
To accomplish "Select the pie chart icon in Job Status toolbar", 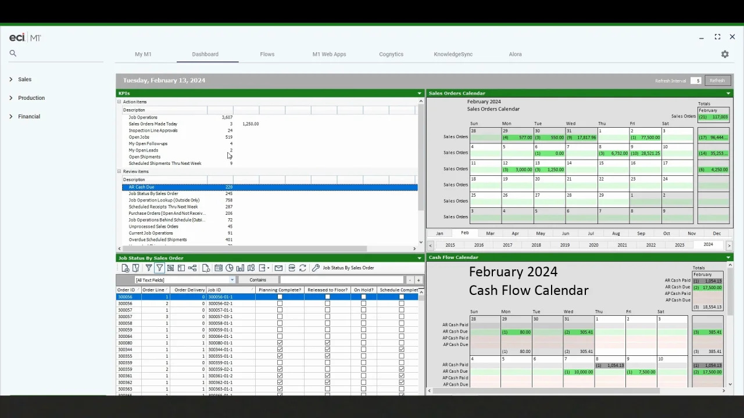I will (x=228, y=268).
